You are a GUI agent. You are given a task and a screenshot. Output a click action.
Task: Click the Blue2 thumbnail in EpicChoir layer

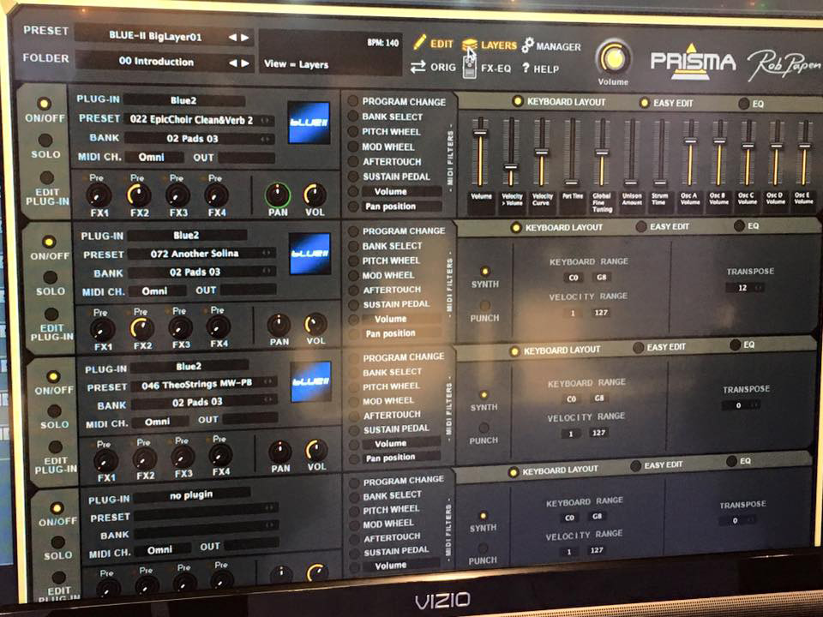click(309, 123)
